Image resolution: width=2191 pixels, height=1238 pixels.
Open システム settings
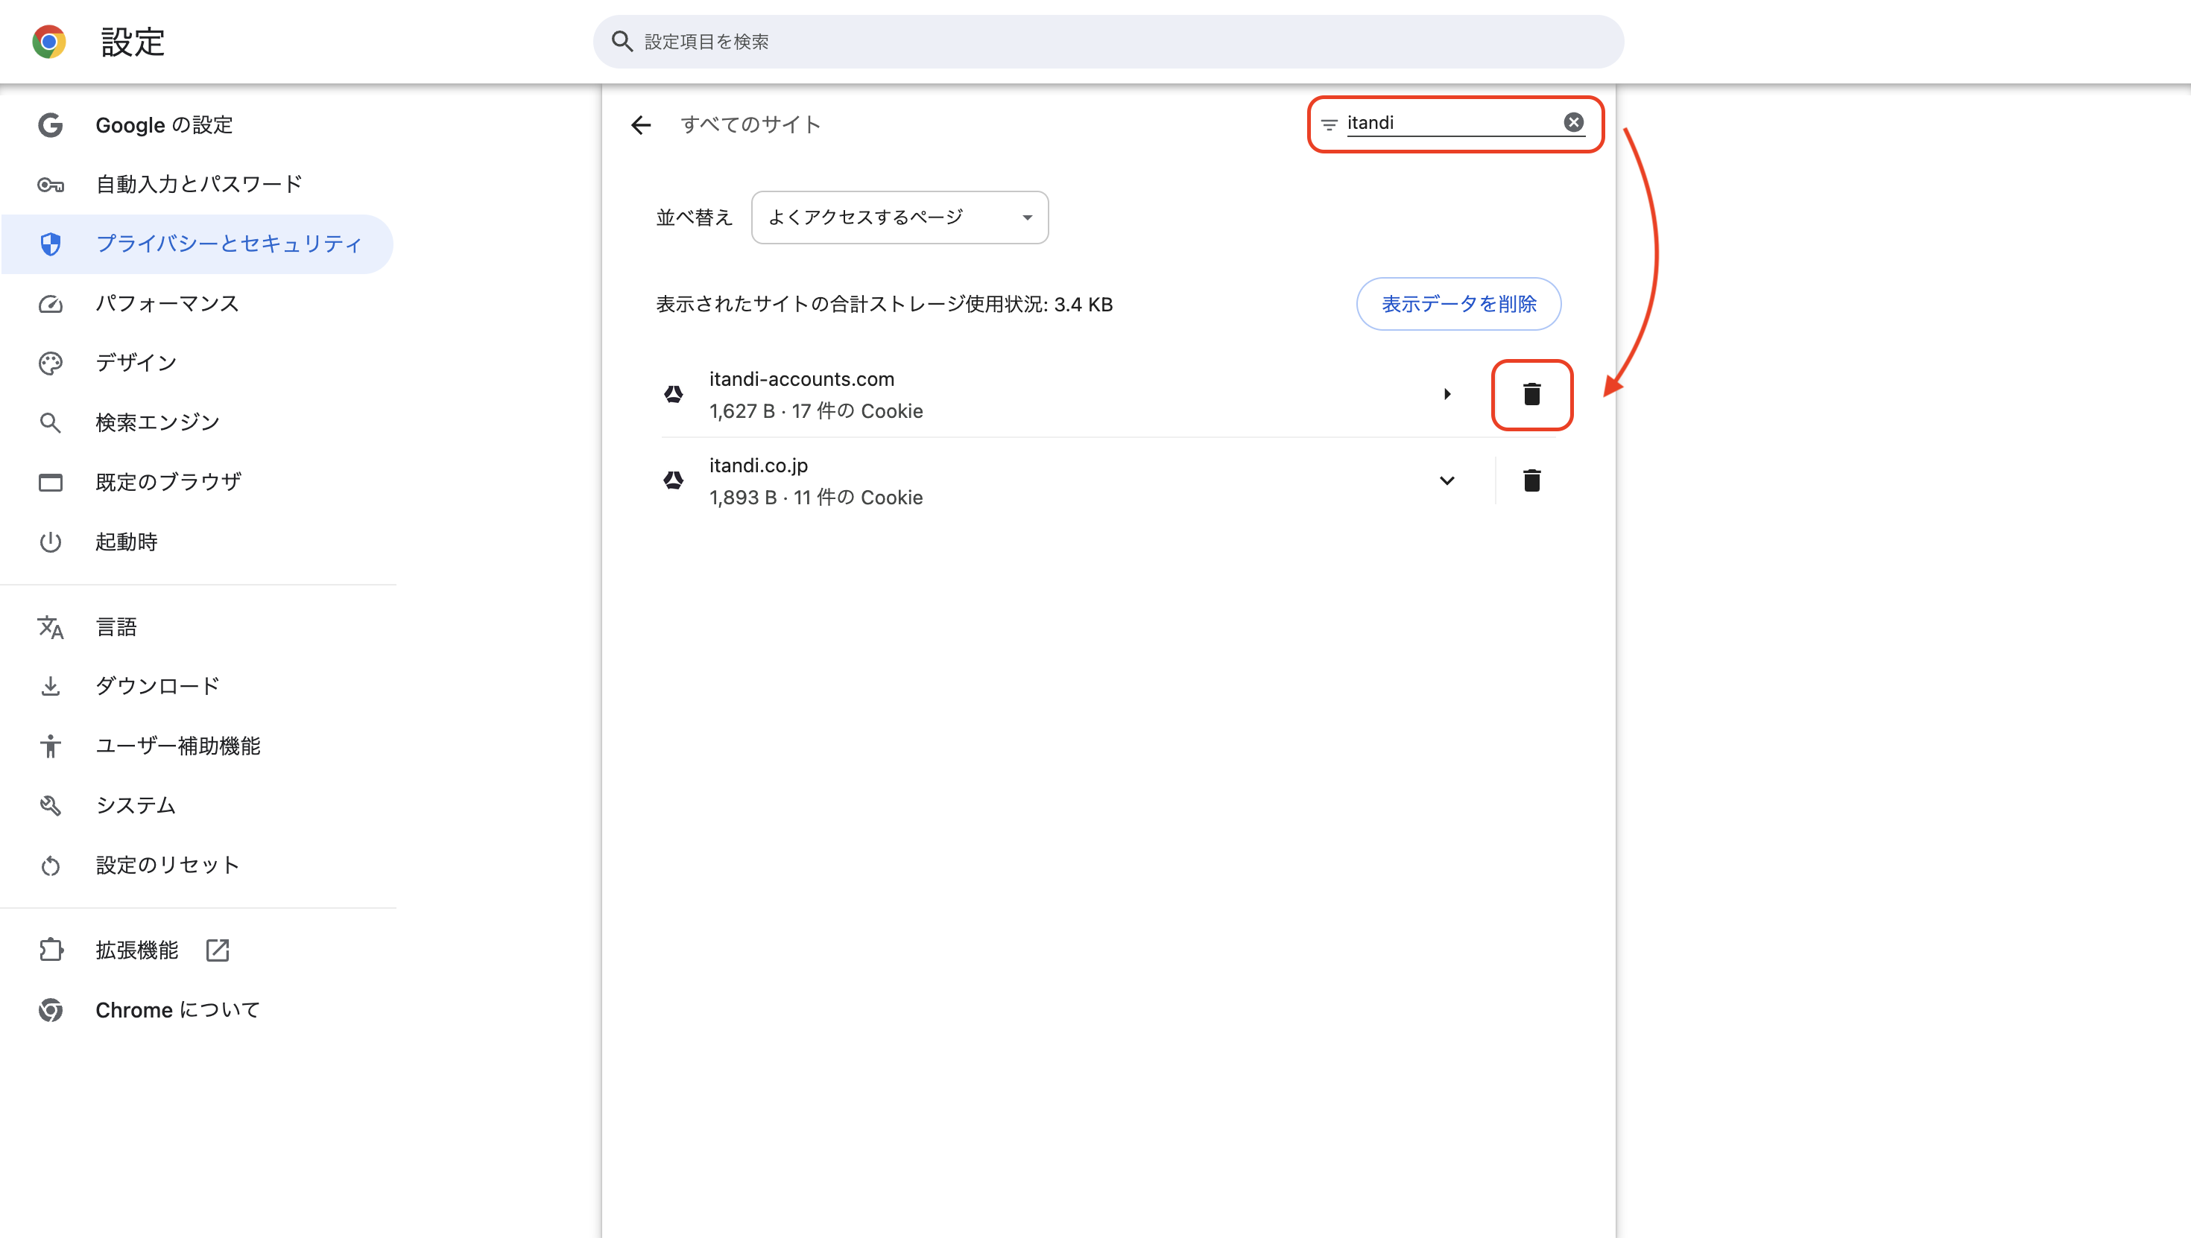[197, 805]
